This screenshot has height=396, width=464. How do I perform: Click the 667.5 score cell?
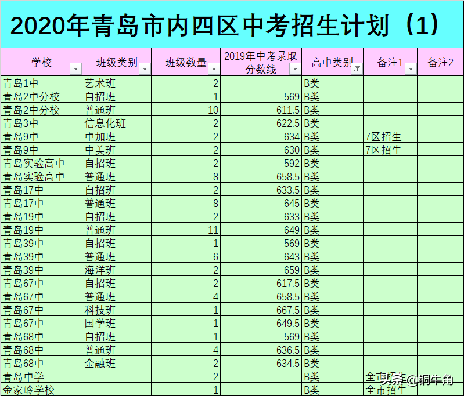tap(261, 310)
